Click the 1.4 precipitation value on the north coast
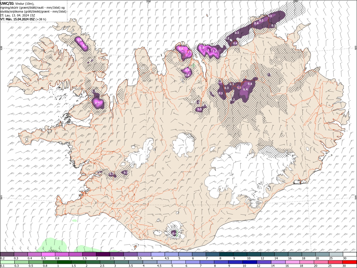 click(x=202, y=48)
